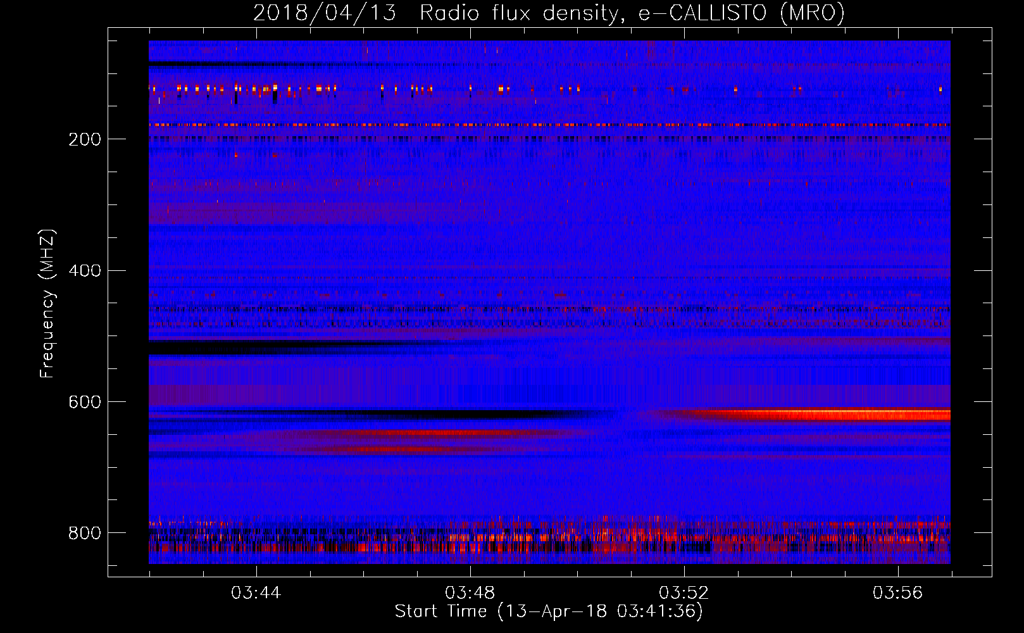Click the 'Frequency (MHZ)' y-axis label
The image size is (1024, 633).
coord(47,303)
